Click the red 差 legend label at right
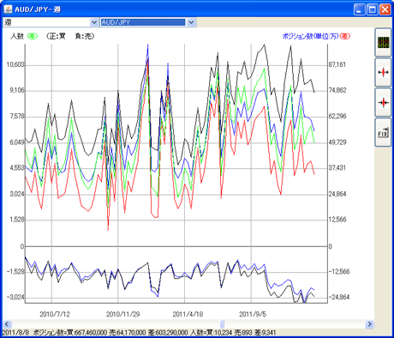The height and width of the screenshot is (338, 394). tap(345, 36)
